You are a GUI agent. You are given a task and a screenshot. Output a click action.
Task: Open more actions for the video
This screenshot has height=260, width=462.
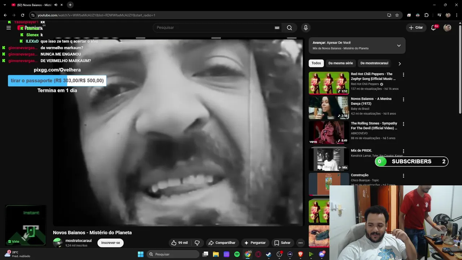tap(300, 243)
